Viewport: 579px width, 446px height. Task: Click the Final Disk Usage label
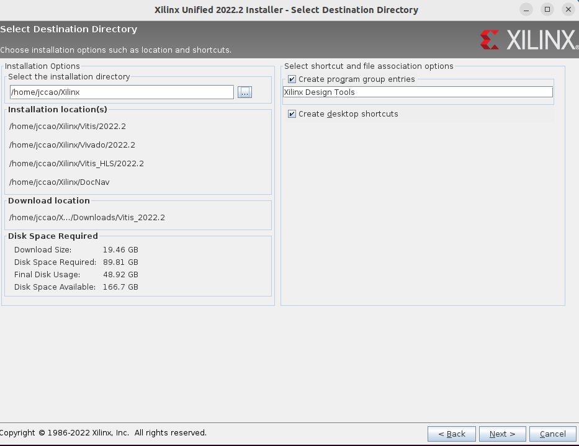pos(47,275)
